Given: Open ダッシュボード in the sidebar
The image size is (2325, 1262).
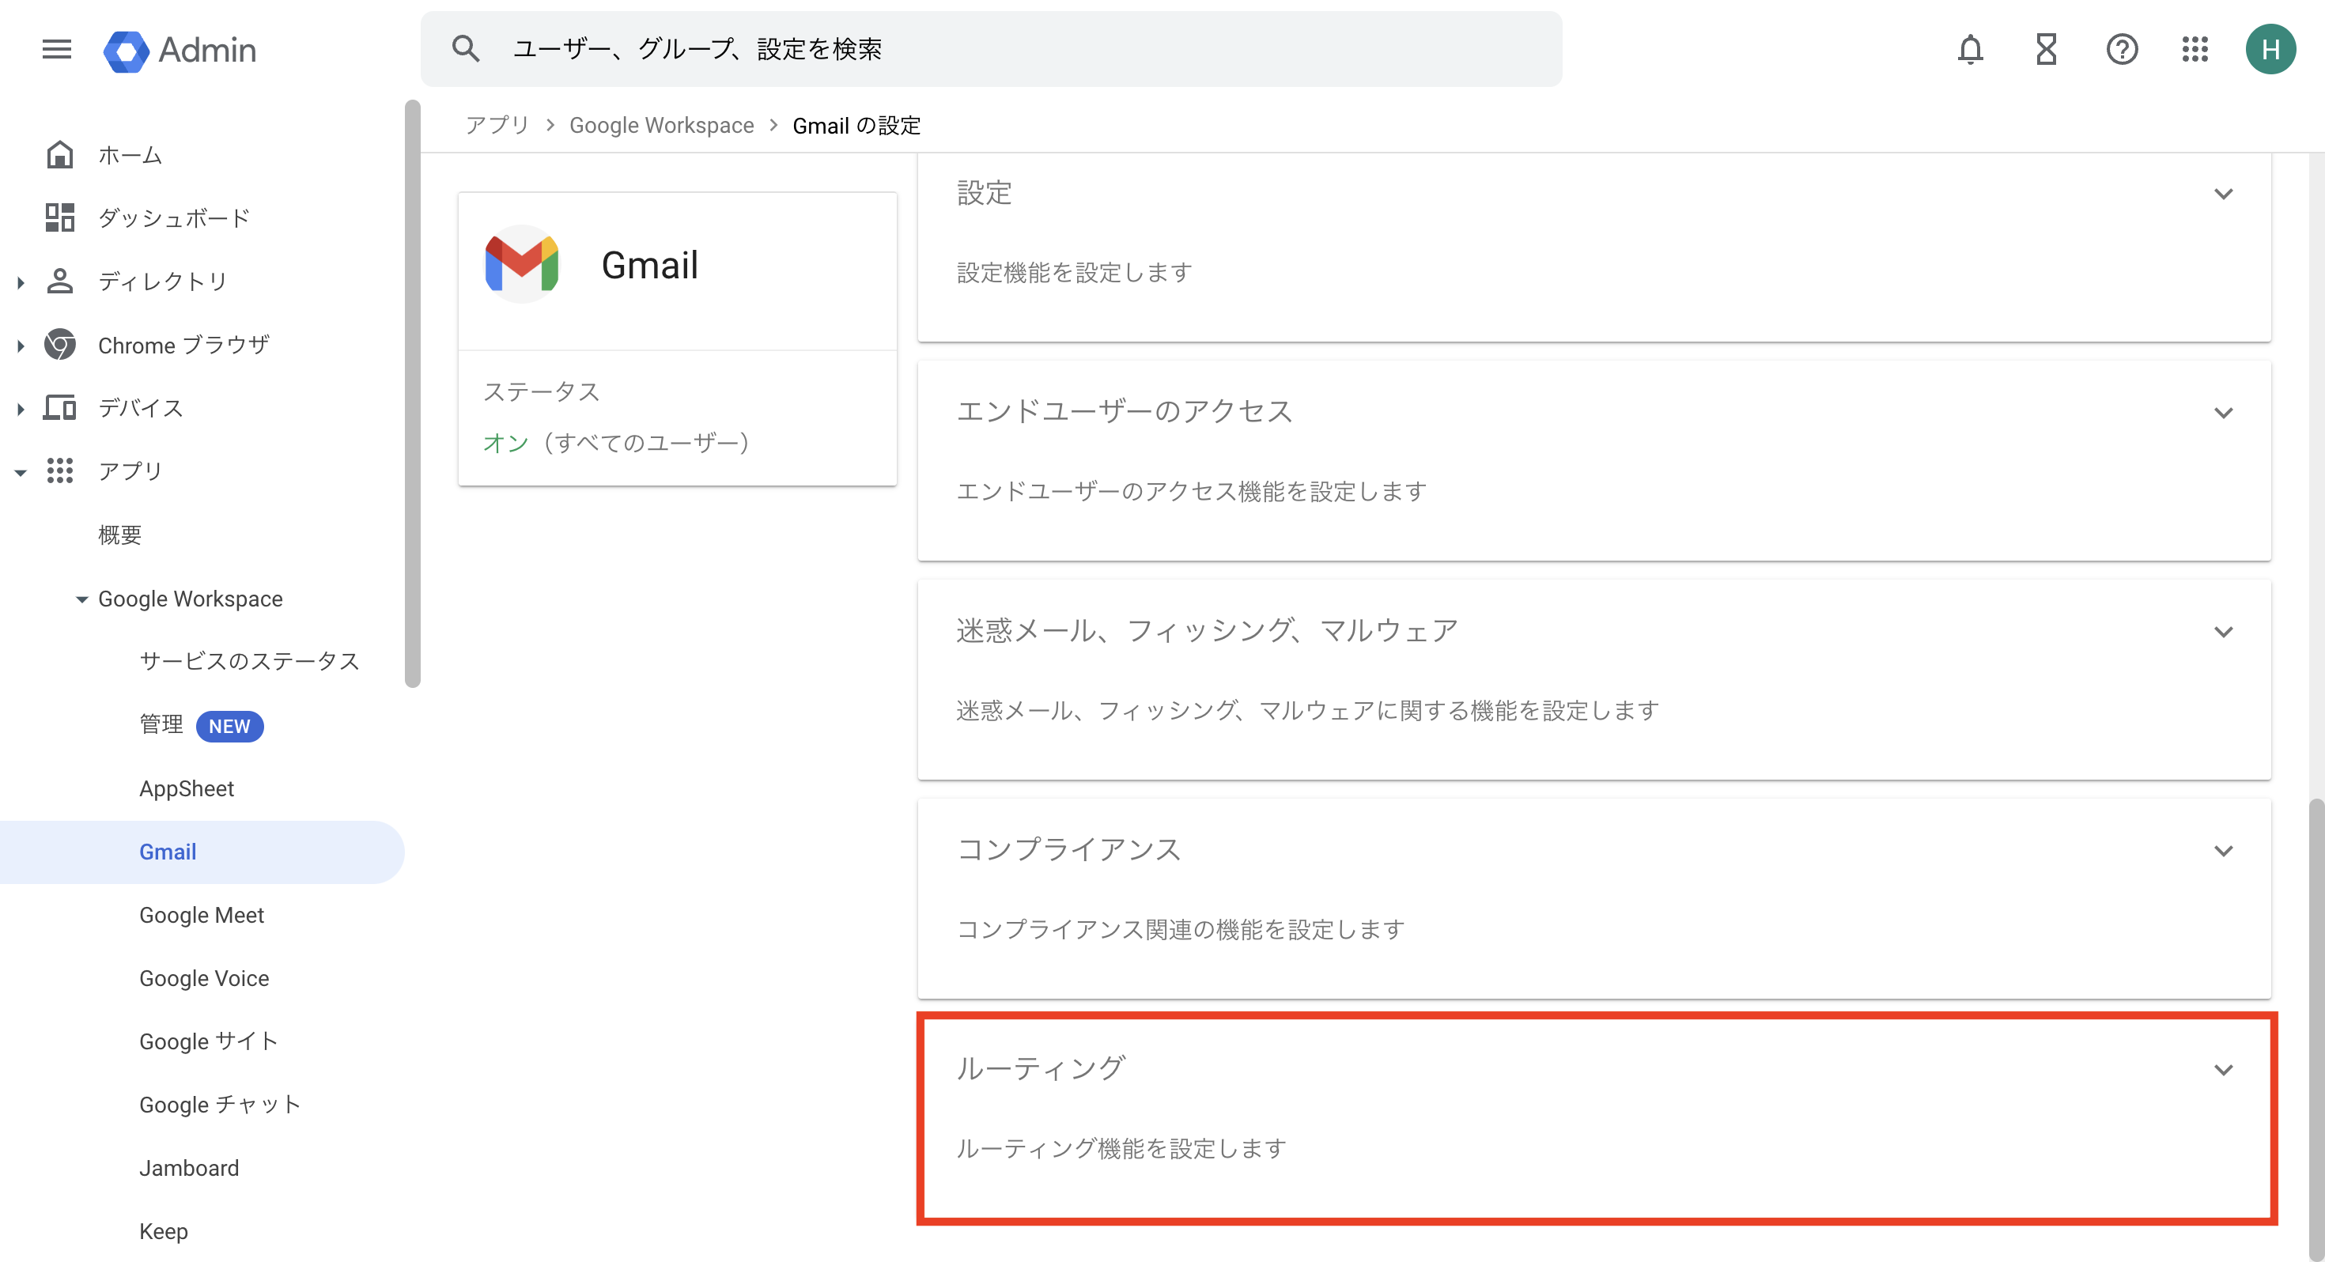Looking at the screenshot, I should coord(173,218).
